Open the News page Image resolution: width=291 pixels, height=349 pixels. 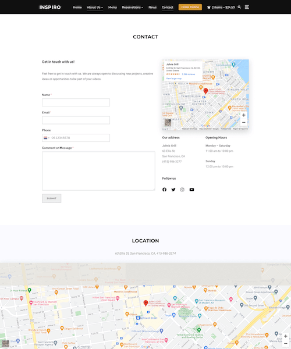point(152,8)
